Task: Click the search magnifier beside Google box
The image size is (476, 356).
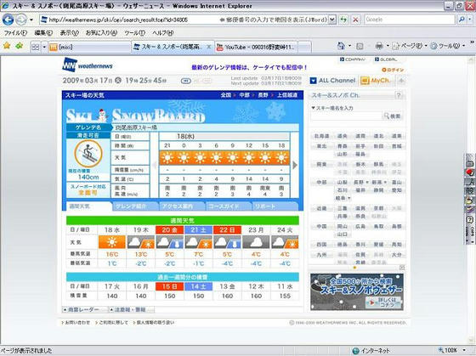Action: [x=462, y=20]
